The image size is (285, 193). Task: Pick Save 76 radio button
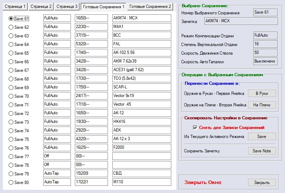[19, 148]
